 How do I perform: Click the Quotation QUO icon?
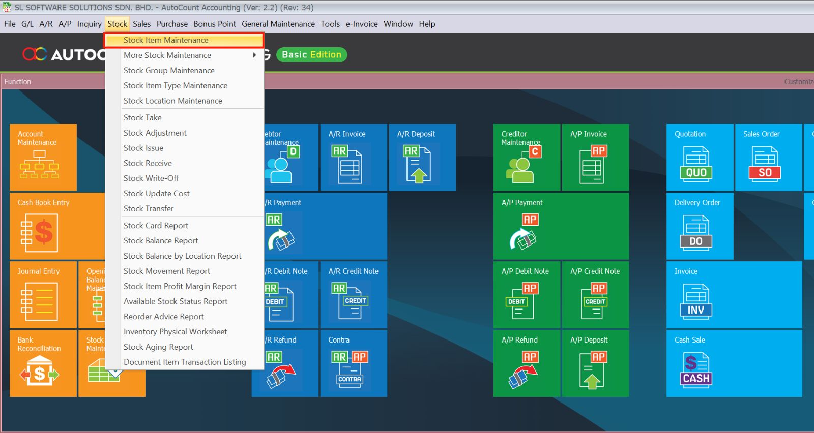tap(696, 164)
